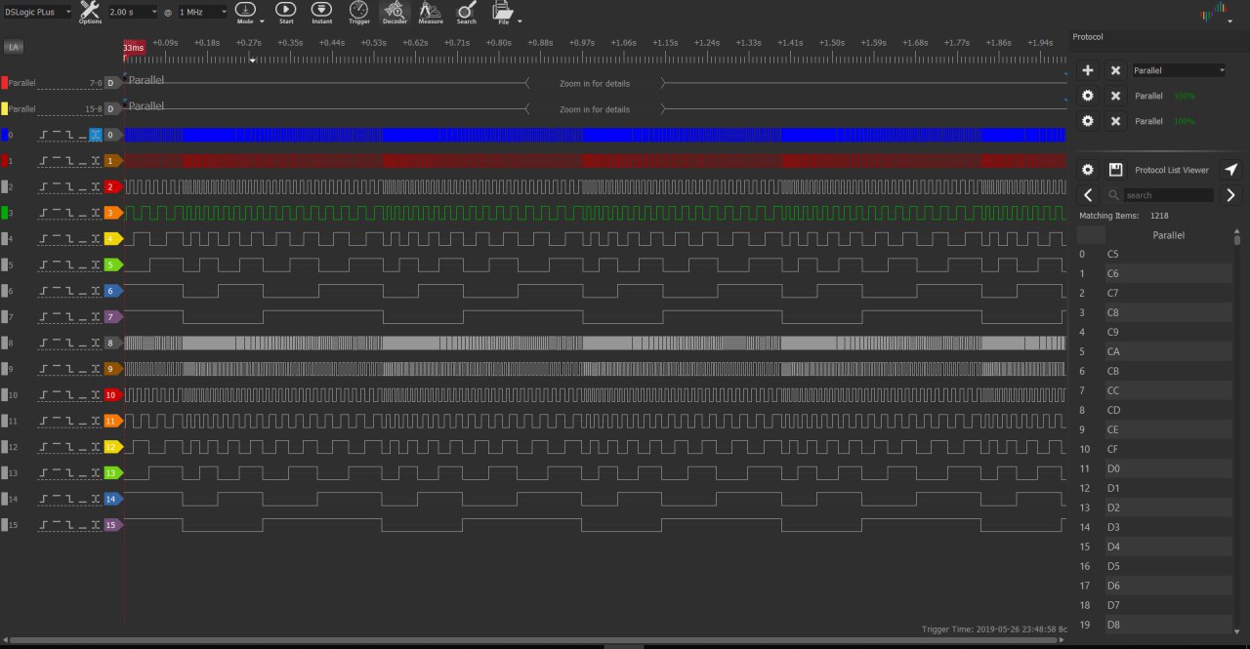Set the either-edge trigger on channel 10
Screen dimensions: 1250x649
[x=95, y=395]
